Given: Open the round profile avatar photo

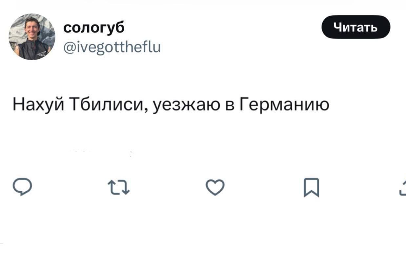Looking at the screenshot, I should tap(32, 37).
